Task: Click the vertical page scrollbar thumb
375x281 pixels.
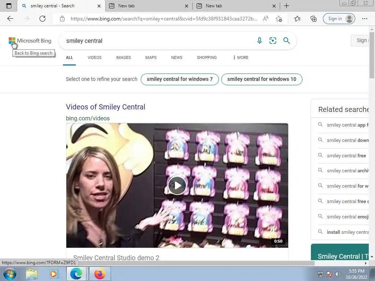Action: click(372, 55)
